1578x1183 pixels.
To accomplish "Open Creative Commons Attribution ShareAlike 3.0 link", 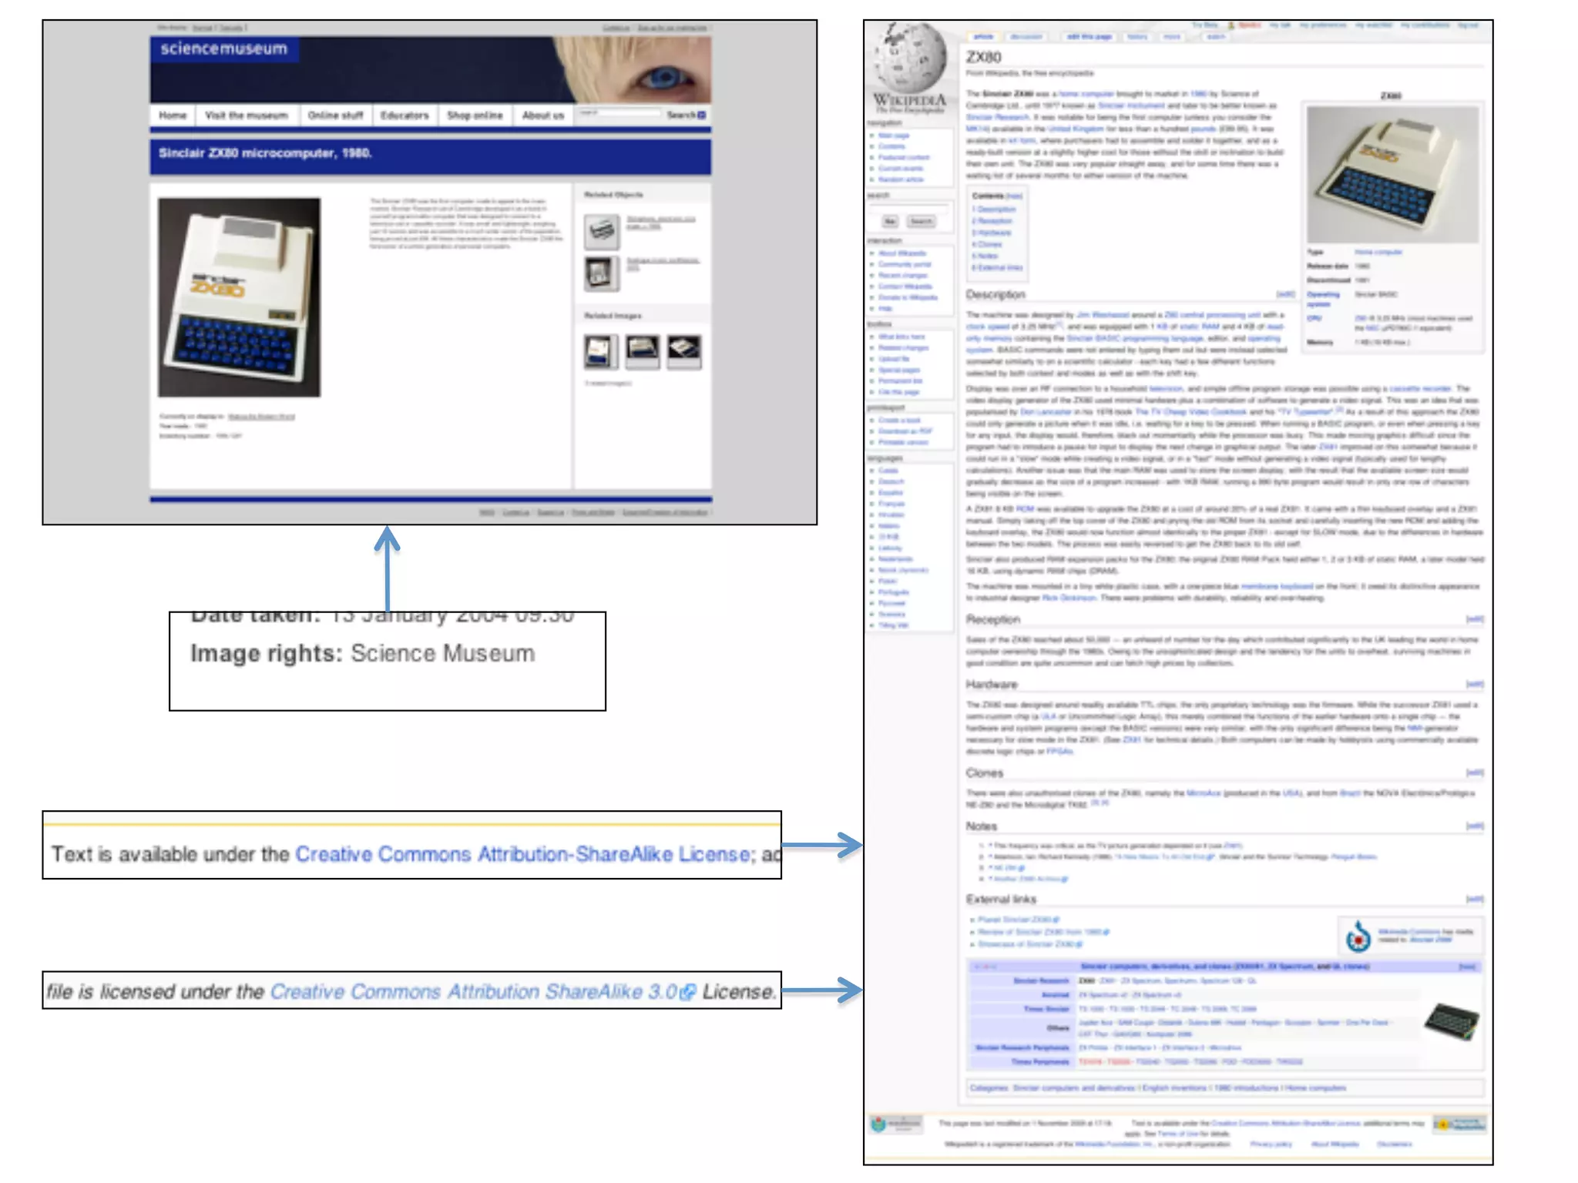I will pos(473,992).
